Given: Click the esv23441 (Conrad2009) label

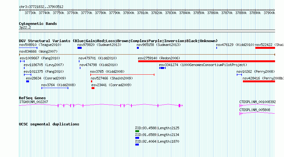Looking at the screenshot, I should pos(111,85).
